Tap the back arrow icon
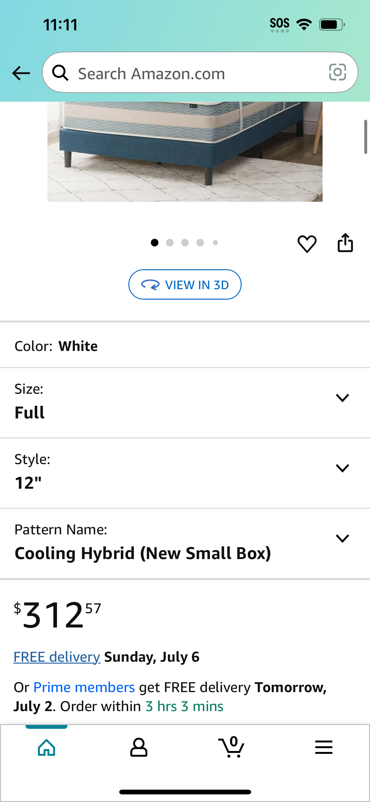This screenshot has width=370, height=802. pos(21,73)
